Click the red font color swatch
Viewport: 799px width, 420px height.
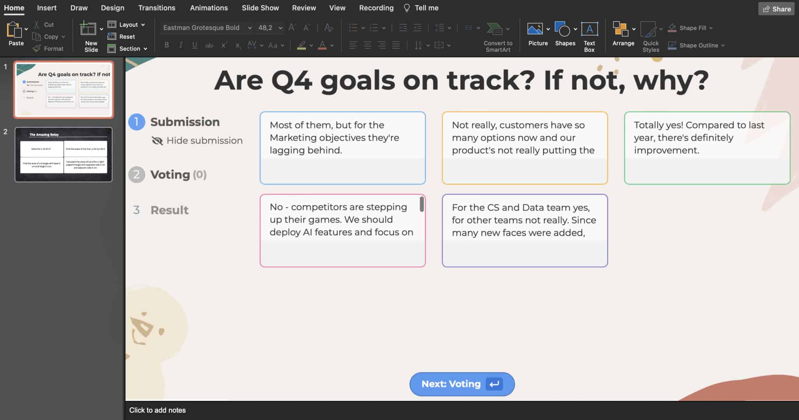click(x=322, y=46)
